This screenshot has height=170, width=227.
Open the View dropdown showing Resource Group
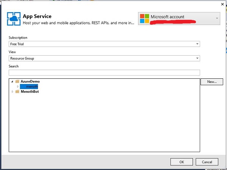[104, 58]
